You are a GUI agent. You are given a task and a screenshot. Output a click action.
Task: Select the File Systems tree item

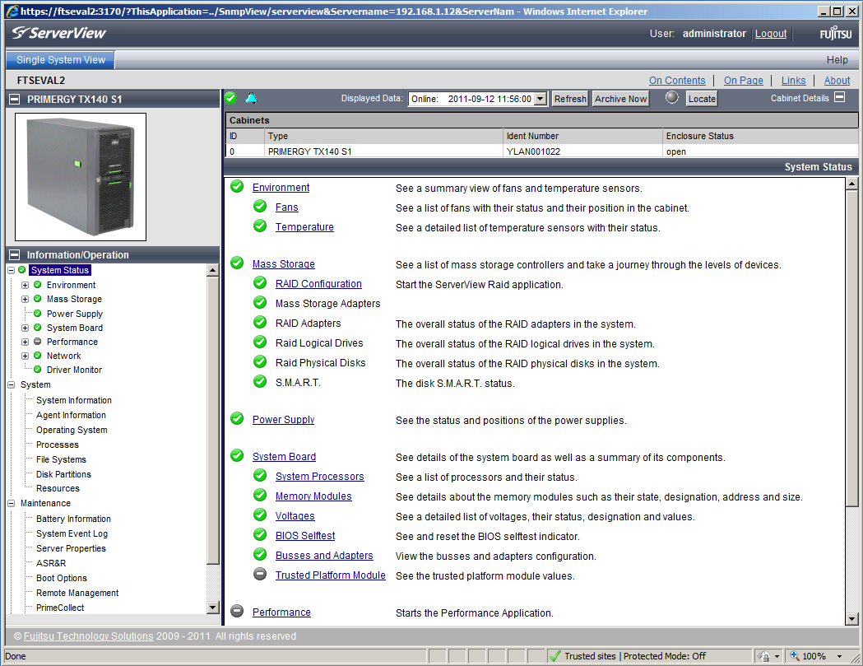tap(61, 459)
